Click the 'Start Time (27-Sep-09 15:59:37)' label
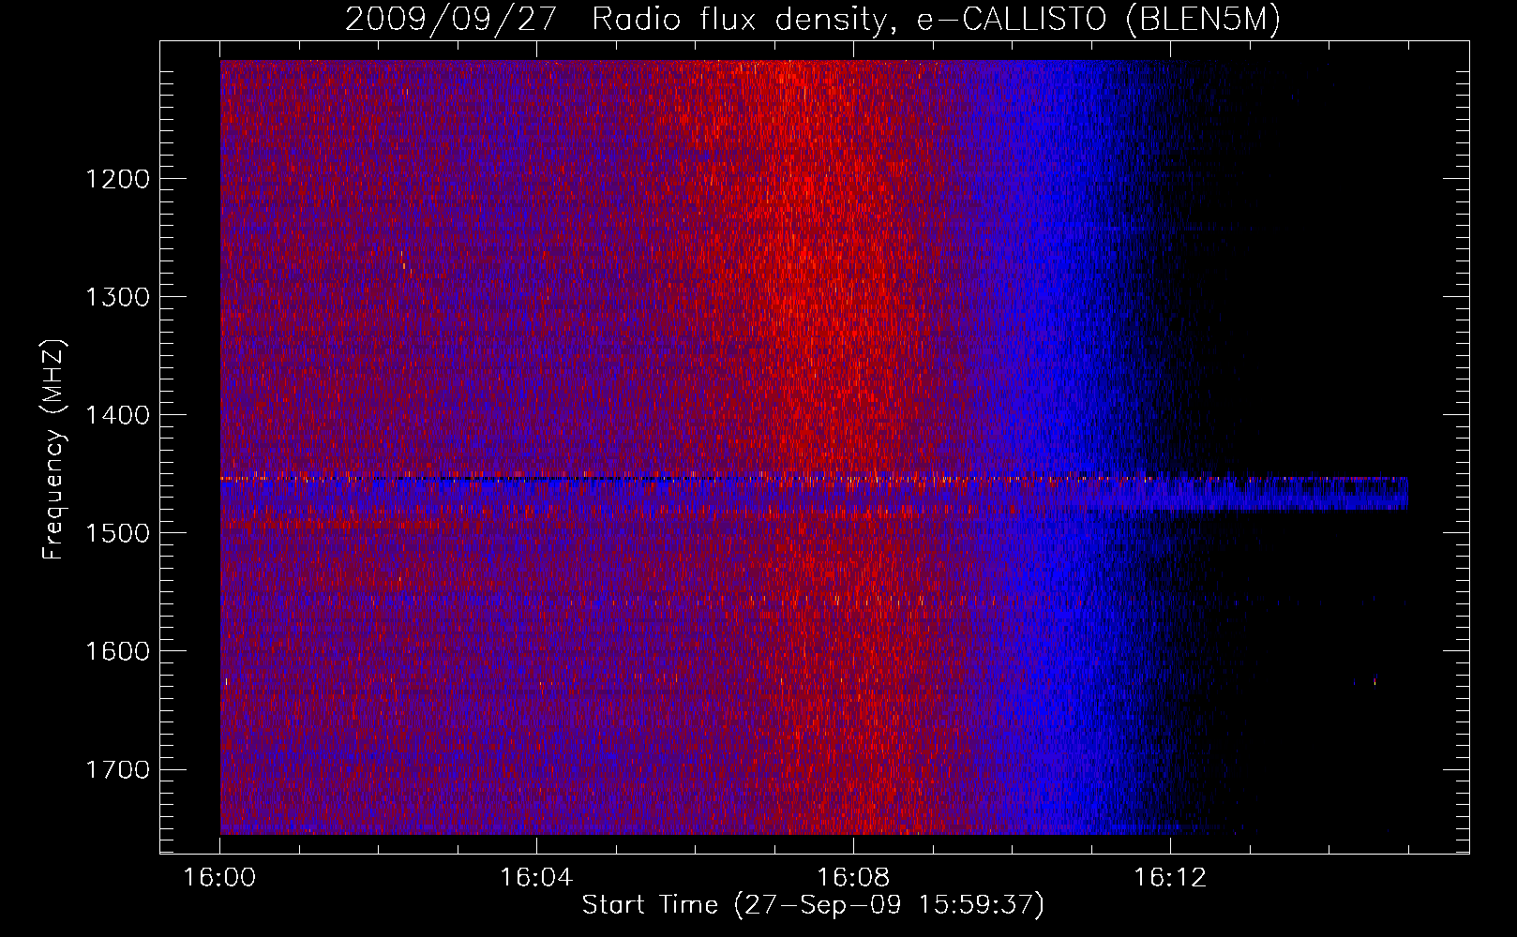This screenshot has height=937, width=1517. coord(813,905)
